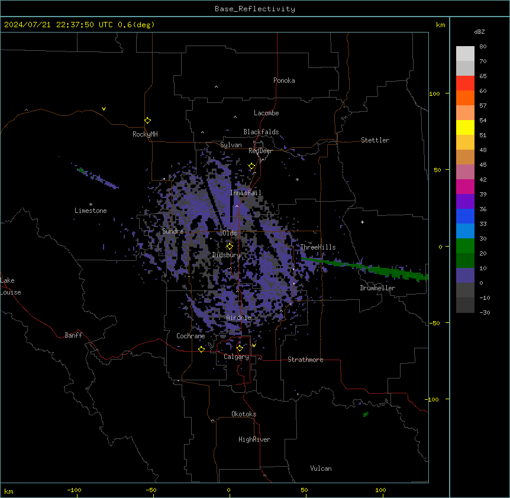Image resolution: width=510 pixels, height=498 pixels.
Task: Click the Airdrie town label
Action: coord(239,318)
